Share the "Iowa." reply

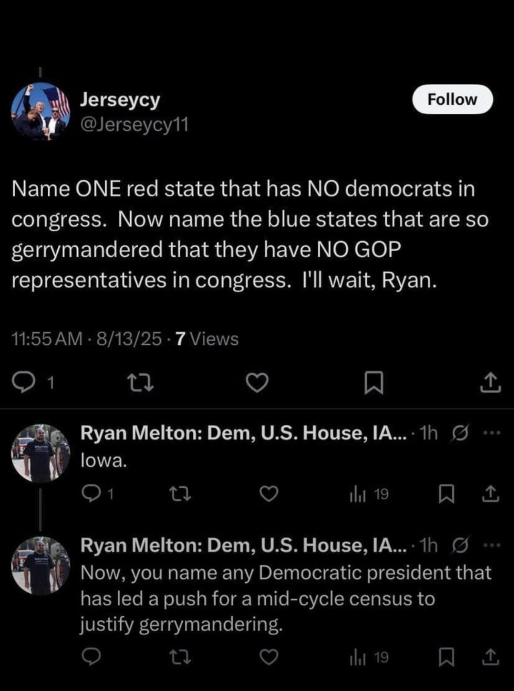pyautogui.click(x=490, y=494)
